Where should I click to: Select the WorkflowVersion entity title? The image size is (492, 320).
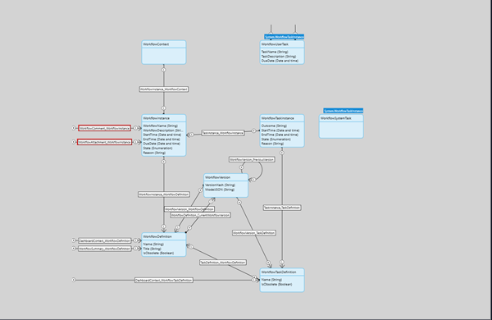tap(218, 177)
